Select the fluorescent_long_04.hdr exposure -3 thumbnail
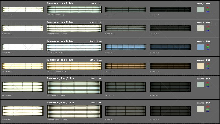 125,66
